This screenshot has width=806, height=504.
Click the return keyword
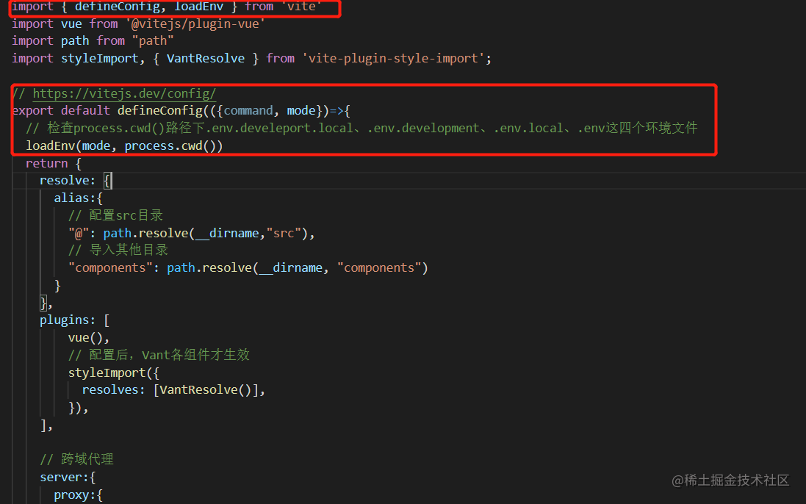tap(47, 163)
